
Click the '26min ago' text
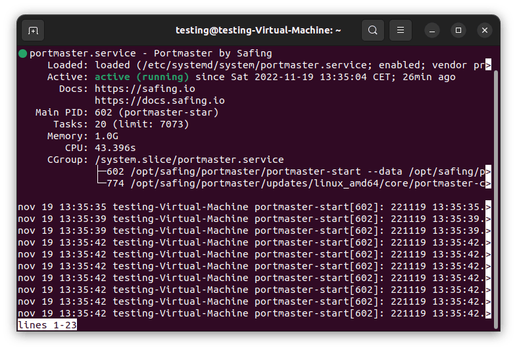tap(429, 77)
